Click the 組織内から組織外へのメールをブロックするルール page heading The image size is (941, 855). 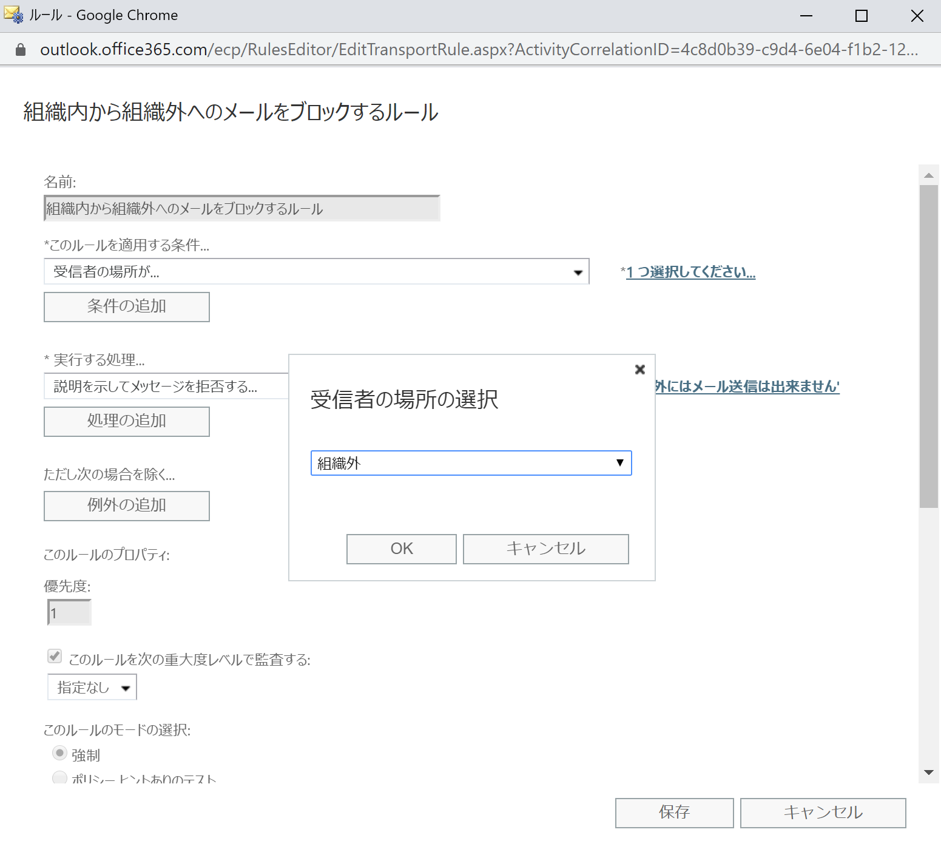(231, 112)
